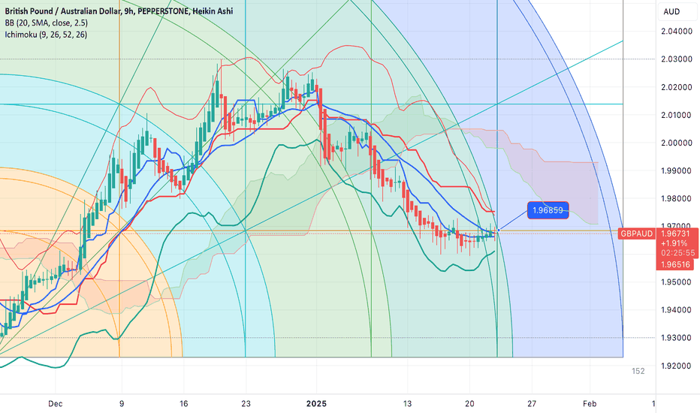Click the '13' date label on the time axis

[407, 404]
